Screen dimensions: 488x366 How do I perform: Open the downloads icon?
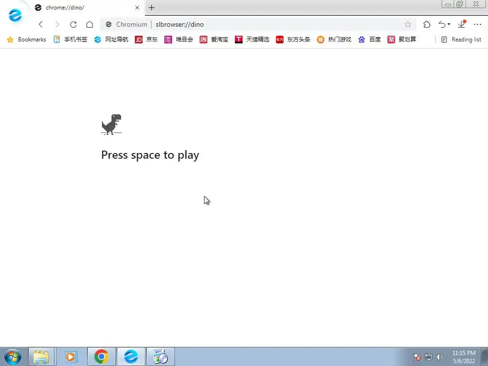click(461, 24)
